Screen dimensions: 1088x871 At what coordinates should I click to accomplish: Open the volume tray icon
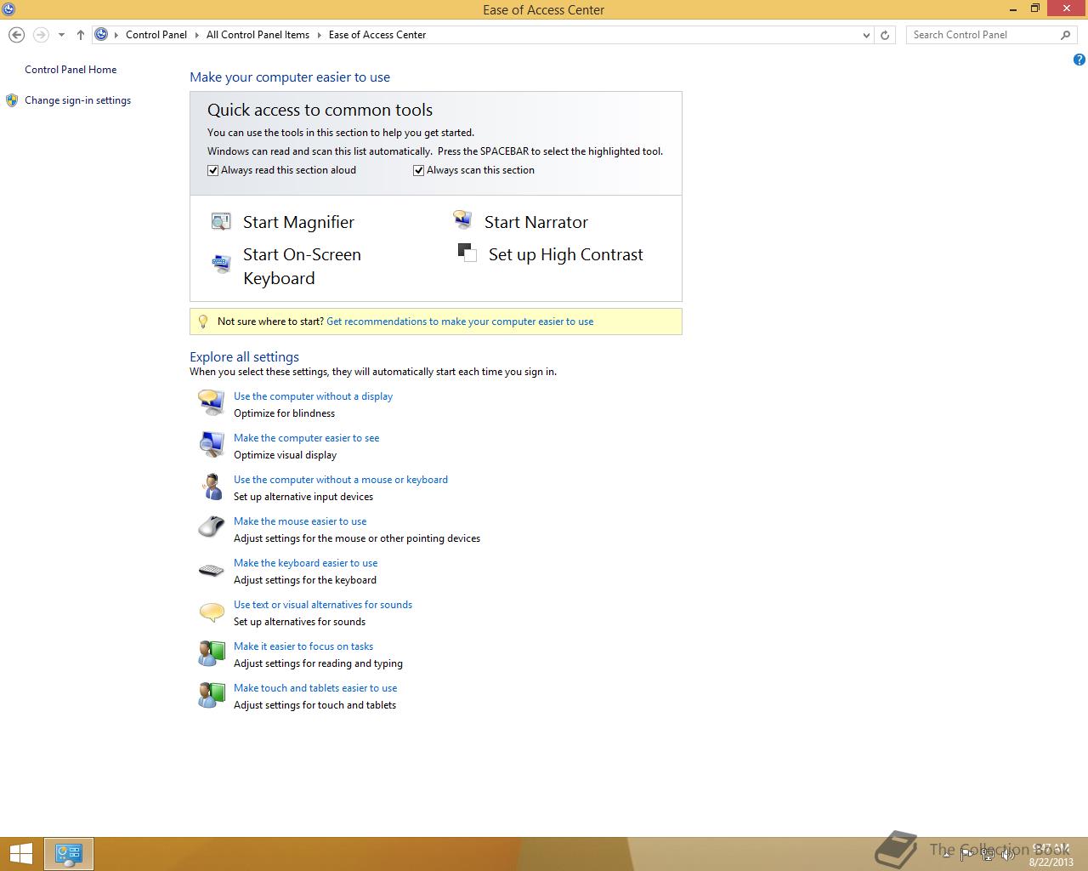click(1008, 854)
